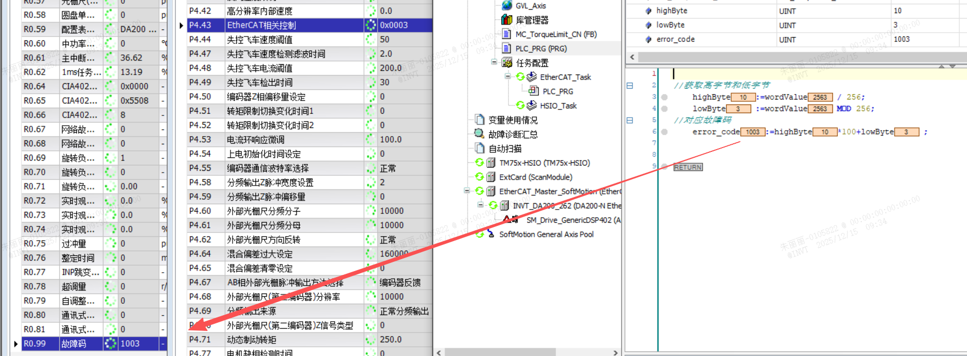Toggle breakpoint on the RETURN line
Image resolution: width=967 pixels, height=356 pixels.
pyautogui.click(x=664, y=167)
